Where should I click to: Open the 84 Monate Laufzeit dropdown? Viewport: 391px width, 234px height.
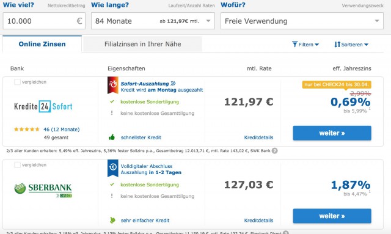pos(153,21)
